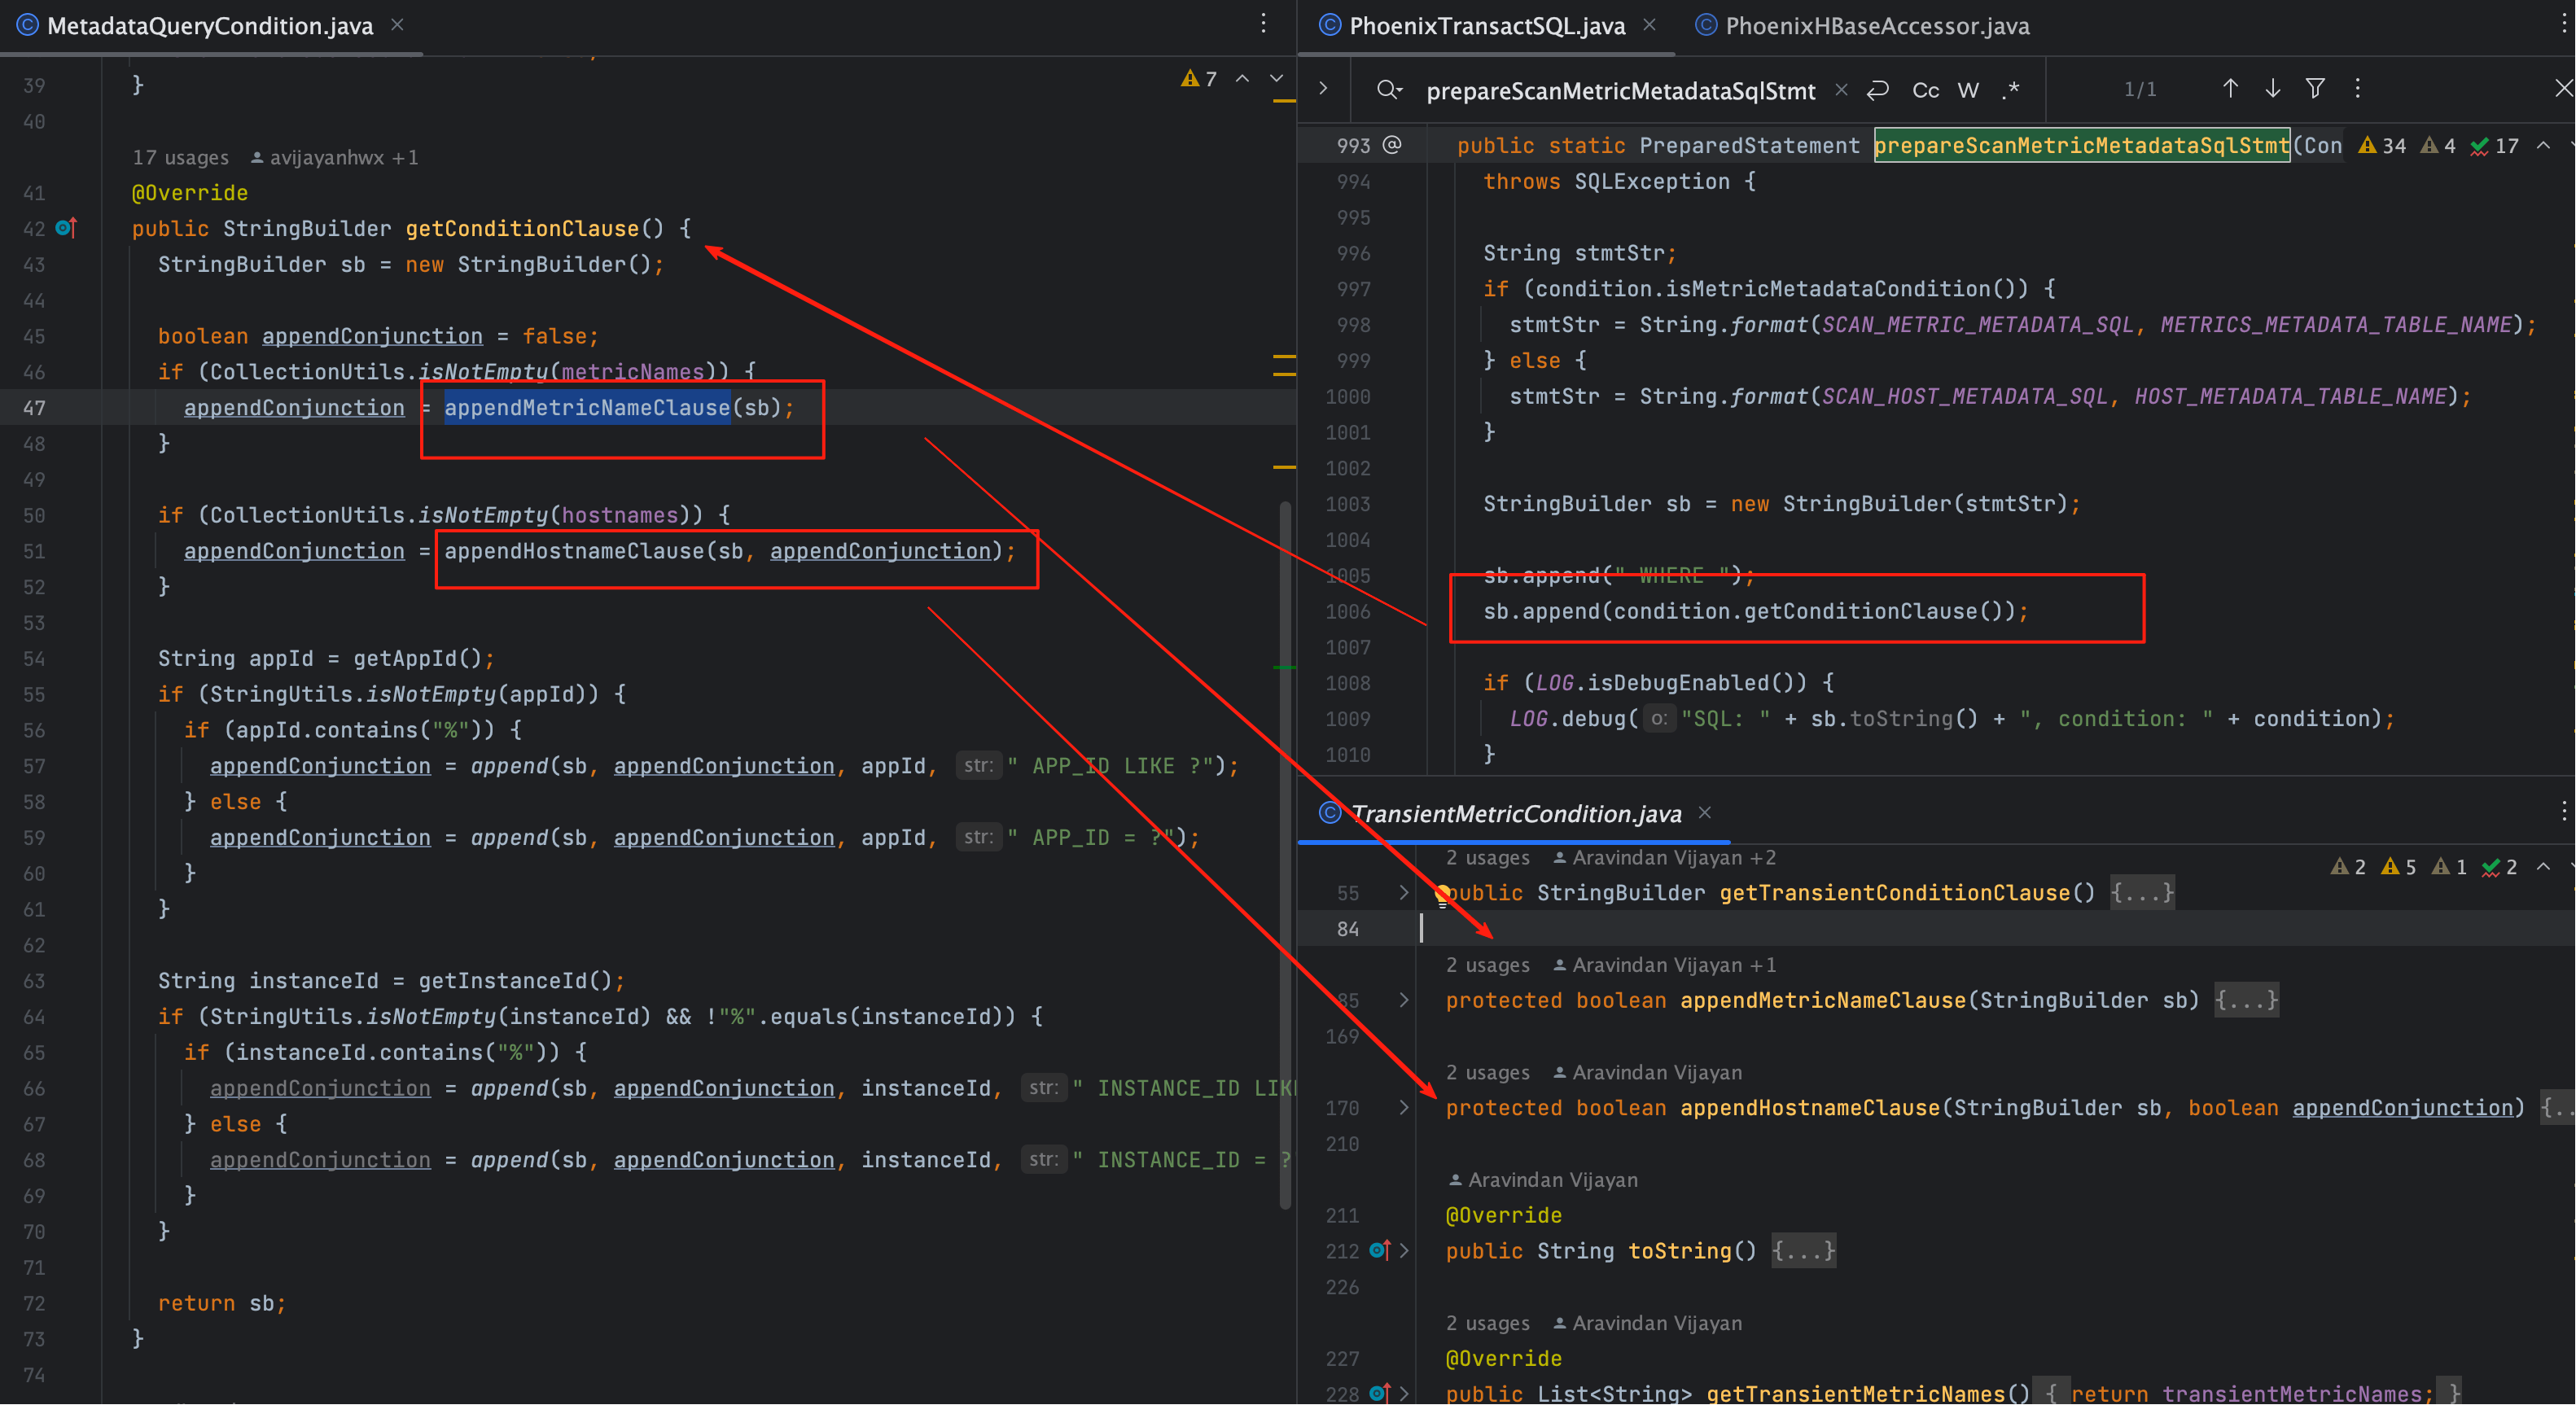Go to next highlighted problem in left editor
2576x1405 pixels.
[x=1277, y=78]
